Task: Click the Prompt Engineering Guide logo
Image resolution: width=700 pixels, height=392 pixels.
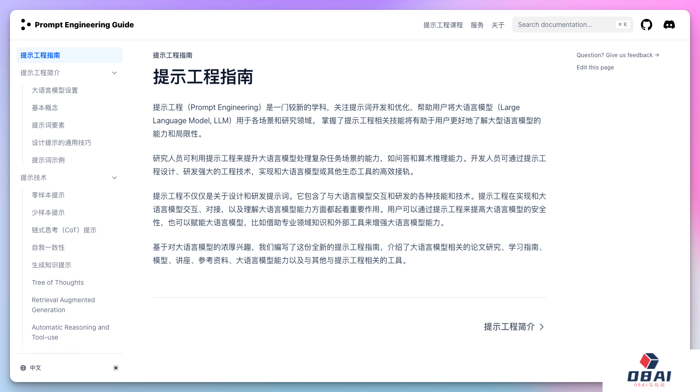Action: click(78, 25)
